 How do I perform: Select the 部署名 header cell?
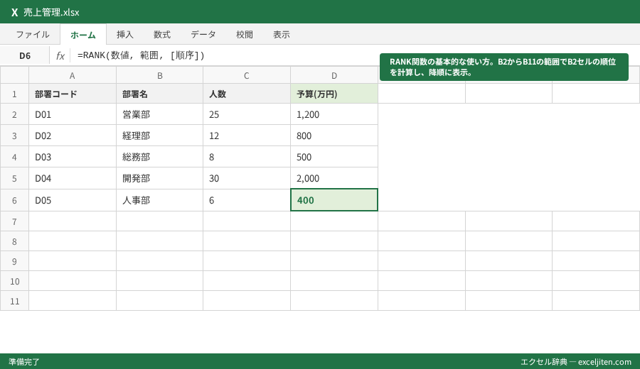pyautogui.click(x=159, y=94)
